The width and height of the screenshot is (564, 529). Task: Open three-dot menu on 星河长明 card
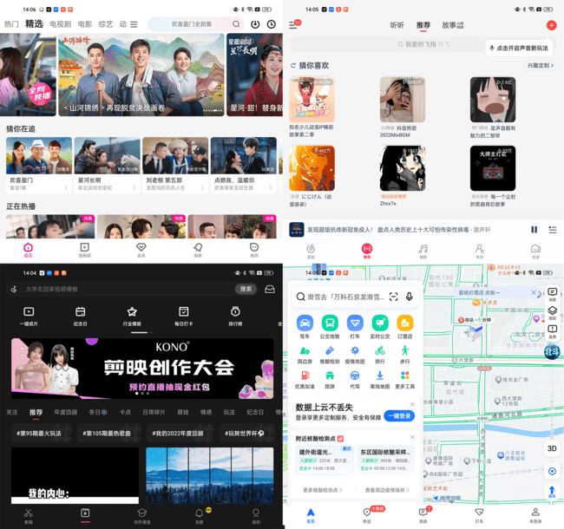[134, 187]
